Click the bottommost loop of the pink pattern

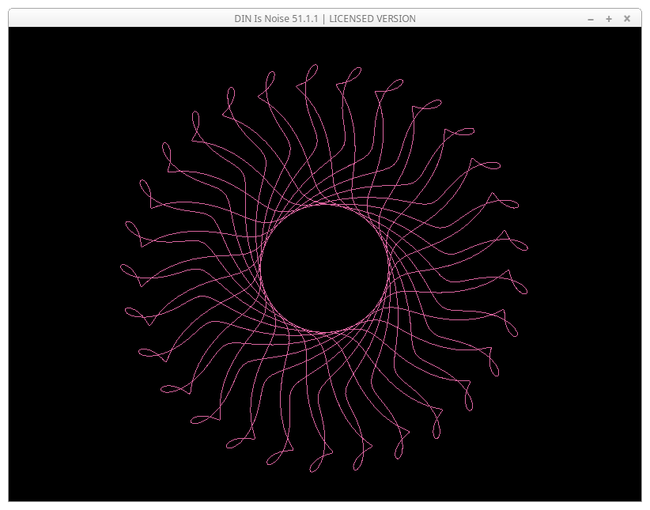coord(315,467)
